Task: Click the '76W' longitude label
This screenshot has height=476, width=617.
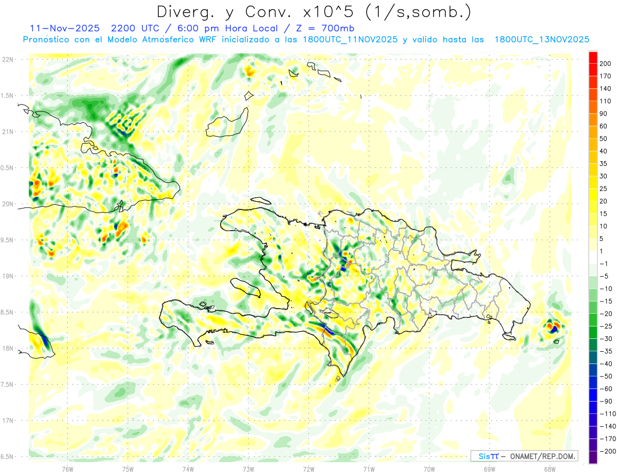Action: (x=67, y=469)
